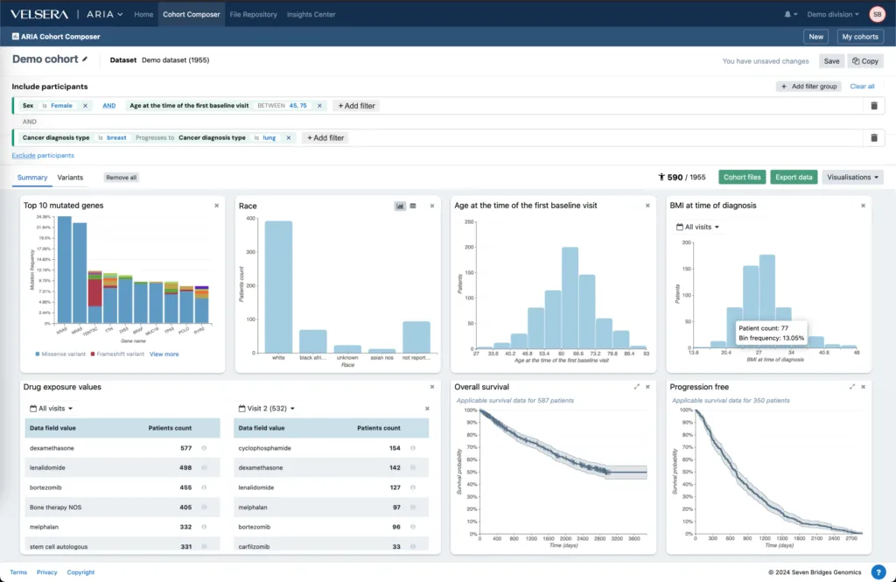The height and width of the screenshot is (582, 896).
Task: Open All visits dropdown in BMI panel
Action: tap(698, 227)
